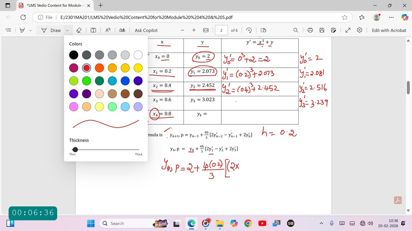Show hidden system tray icons
412x231 pixels.
(x=321, y=223)
